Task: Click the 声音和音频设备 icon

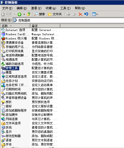Action: (3, 98)
